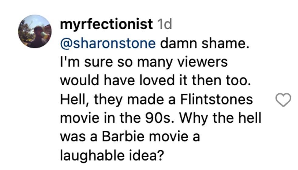Viewport: 298px width, 170px height.
Task: Click the "I'm sure so many viewers" line
Action: click(x=144, y=62)
